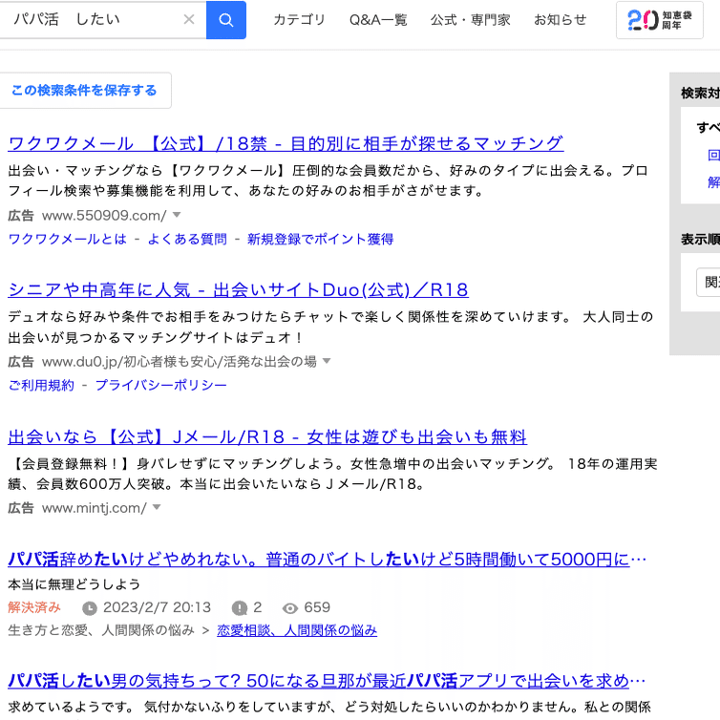Image resolution: width=720 pixels, height=720 pixels.
Task: Open the question パパ活したい男の気持ちって?
Action: [x=327, y=681]
